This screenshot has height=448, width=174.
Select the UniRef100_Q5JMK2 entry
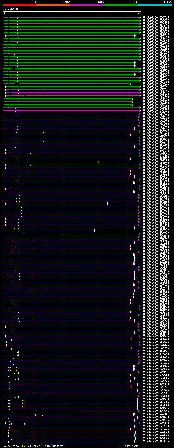[x=156, y=273]
